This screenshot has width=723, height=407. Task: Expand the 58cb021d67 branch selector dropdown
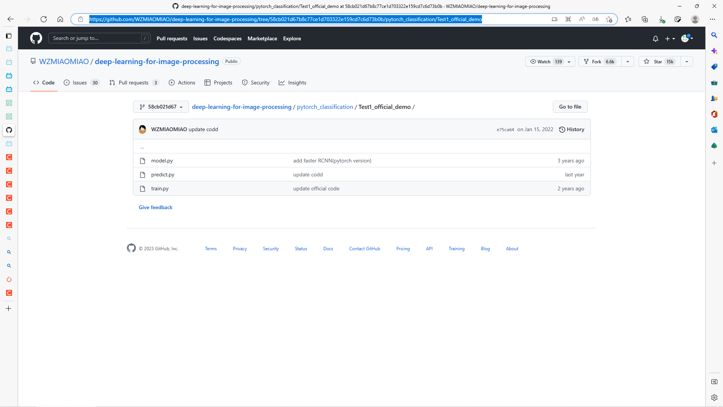(161, 107)
